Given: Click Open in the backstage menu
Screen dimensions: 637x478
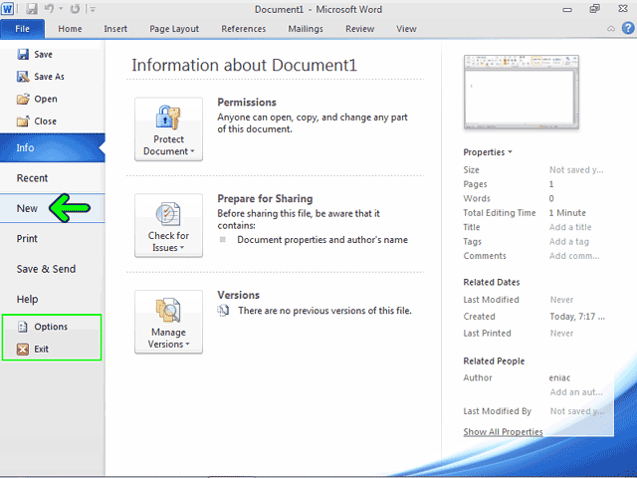Looking at the screenshot, I should (37, 99).
